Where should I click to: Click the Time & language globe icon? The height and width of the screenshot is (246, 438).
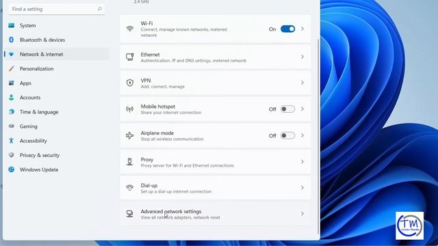pos(11,112)
